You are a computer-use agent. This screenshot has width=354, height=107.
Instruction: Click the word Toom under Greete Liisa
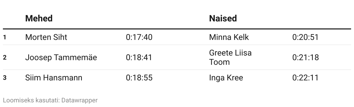pyautogui.click(x=219, y=62)
